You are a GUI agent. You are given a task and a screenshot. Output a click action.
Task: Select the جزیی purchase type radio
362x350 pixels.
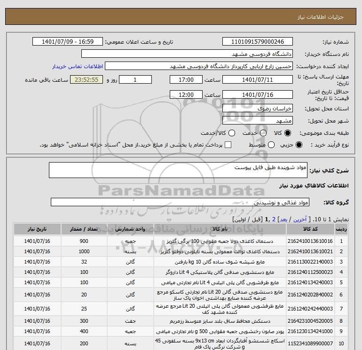point(299,145)
